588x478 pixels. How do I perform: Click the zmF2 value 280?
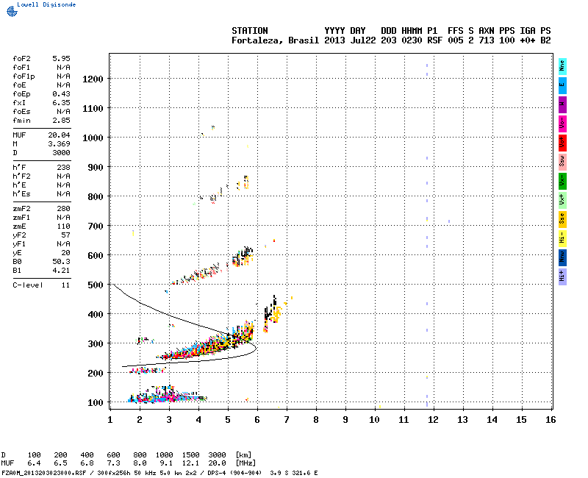tap(63, 209)
